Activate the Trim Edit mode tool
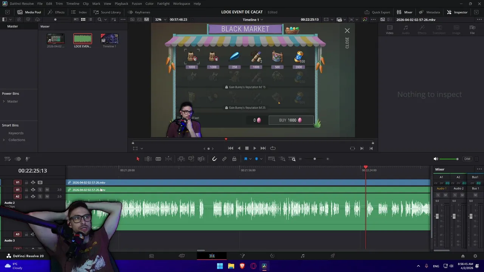This screenshot has height=272, width=484. [x=148, y=159]
